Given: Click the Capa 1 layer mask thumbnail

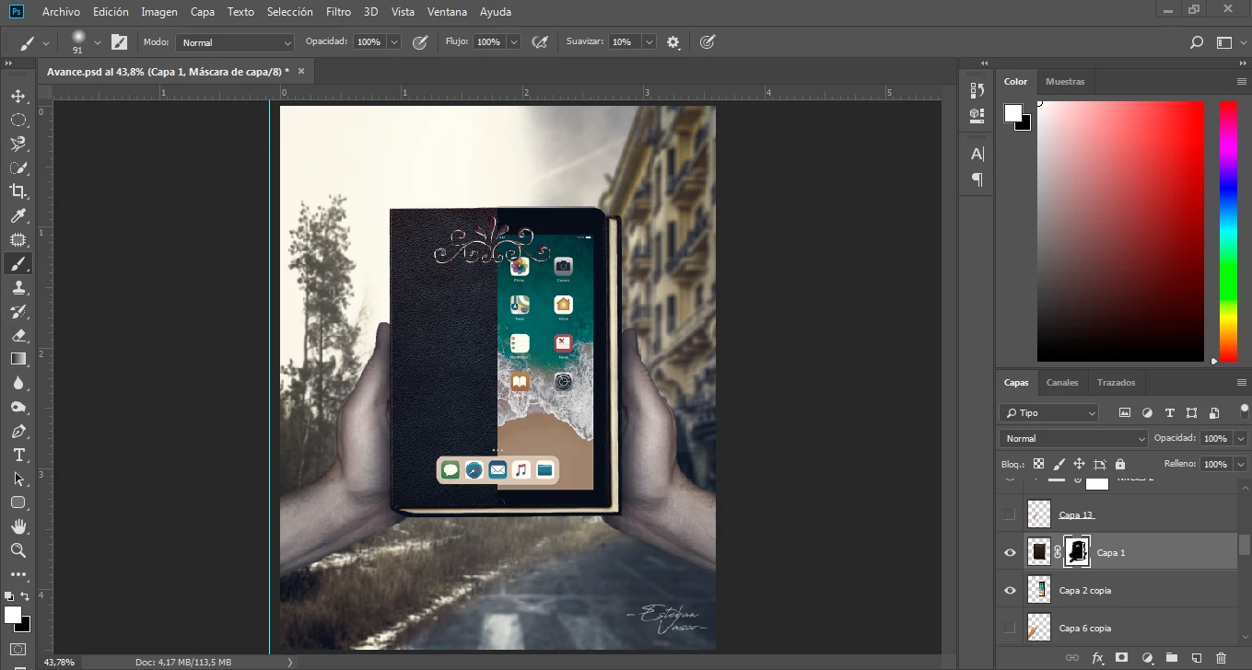Looking at the screenshot, I should pyautogui.click(x=1076, y=552).
